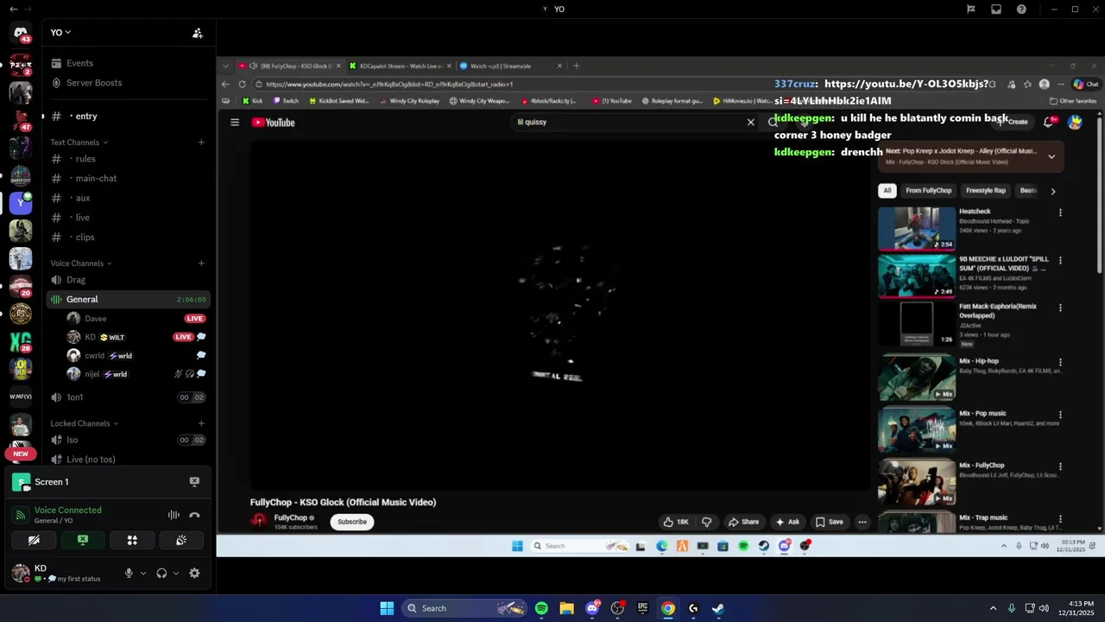
Task: Join the Drag voice channel
Action: 129,280
